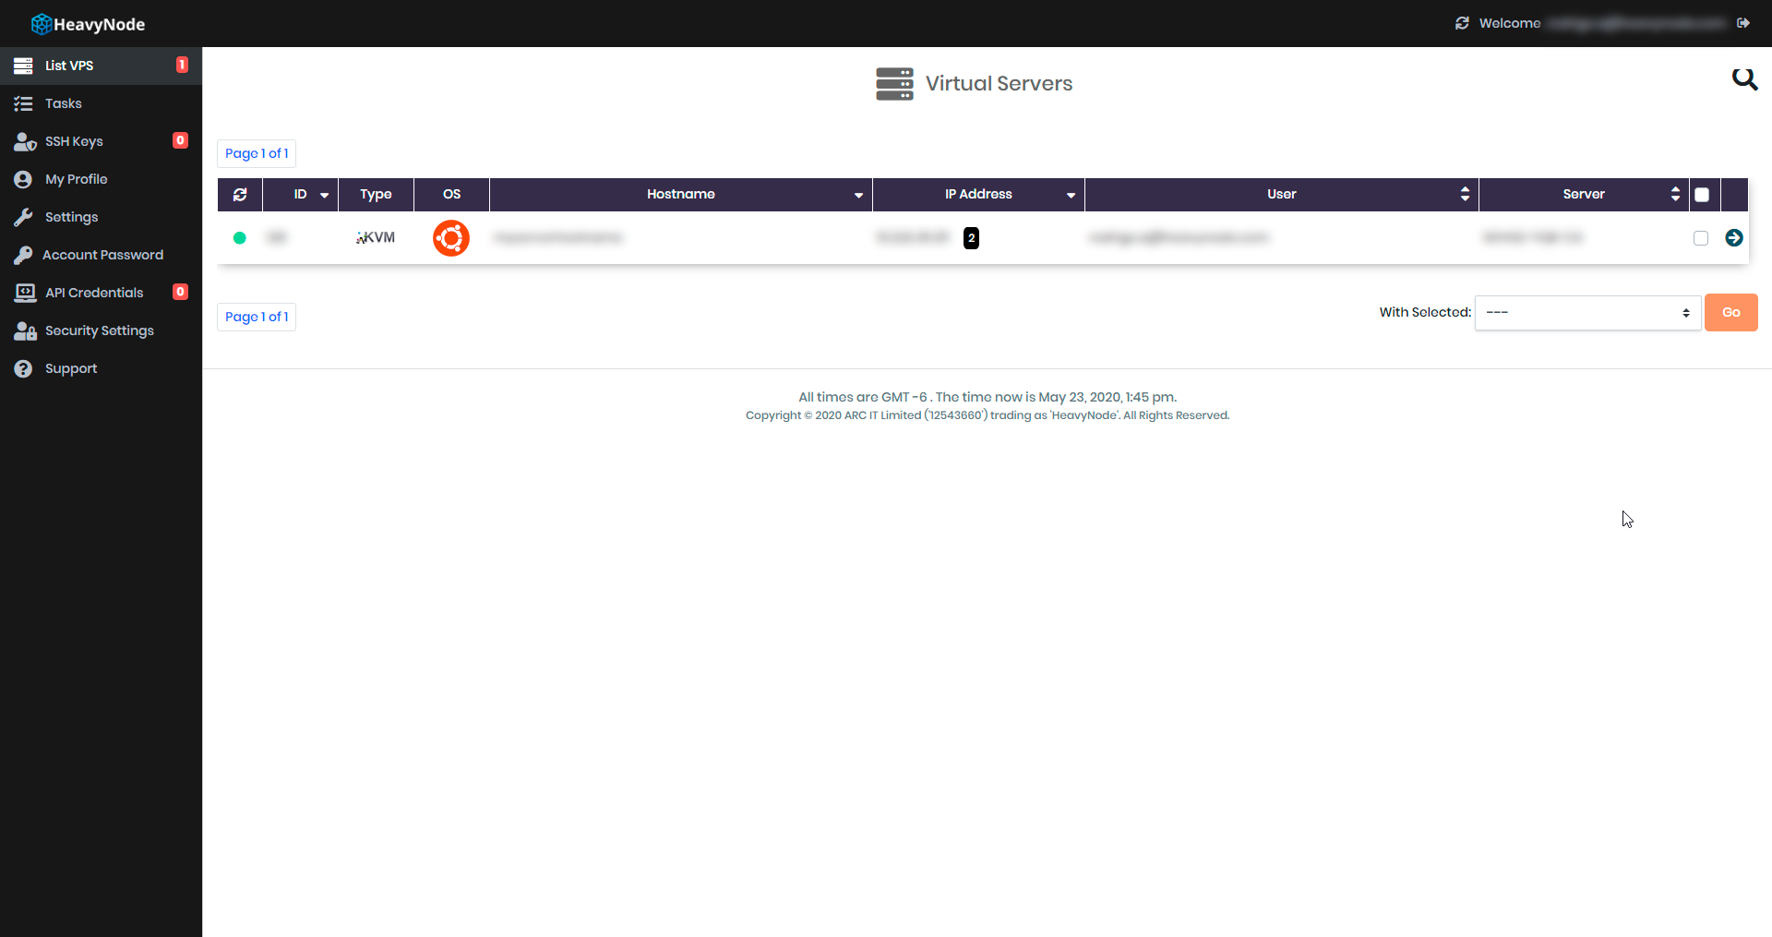
Task: Open Tasks in sidebar
Action: click(101, 103)
